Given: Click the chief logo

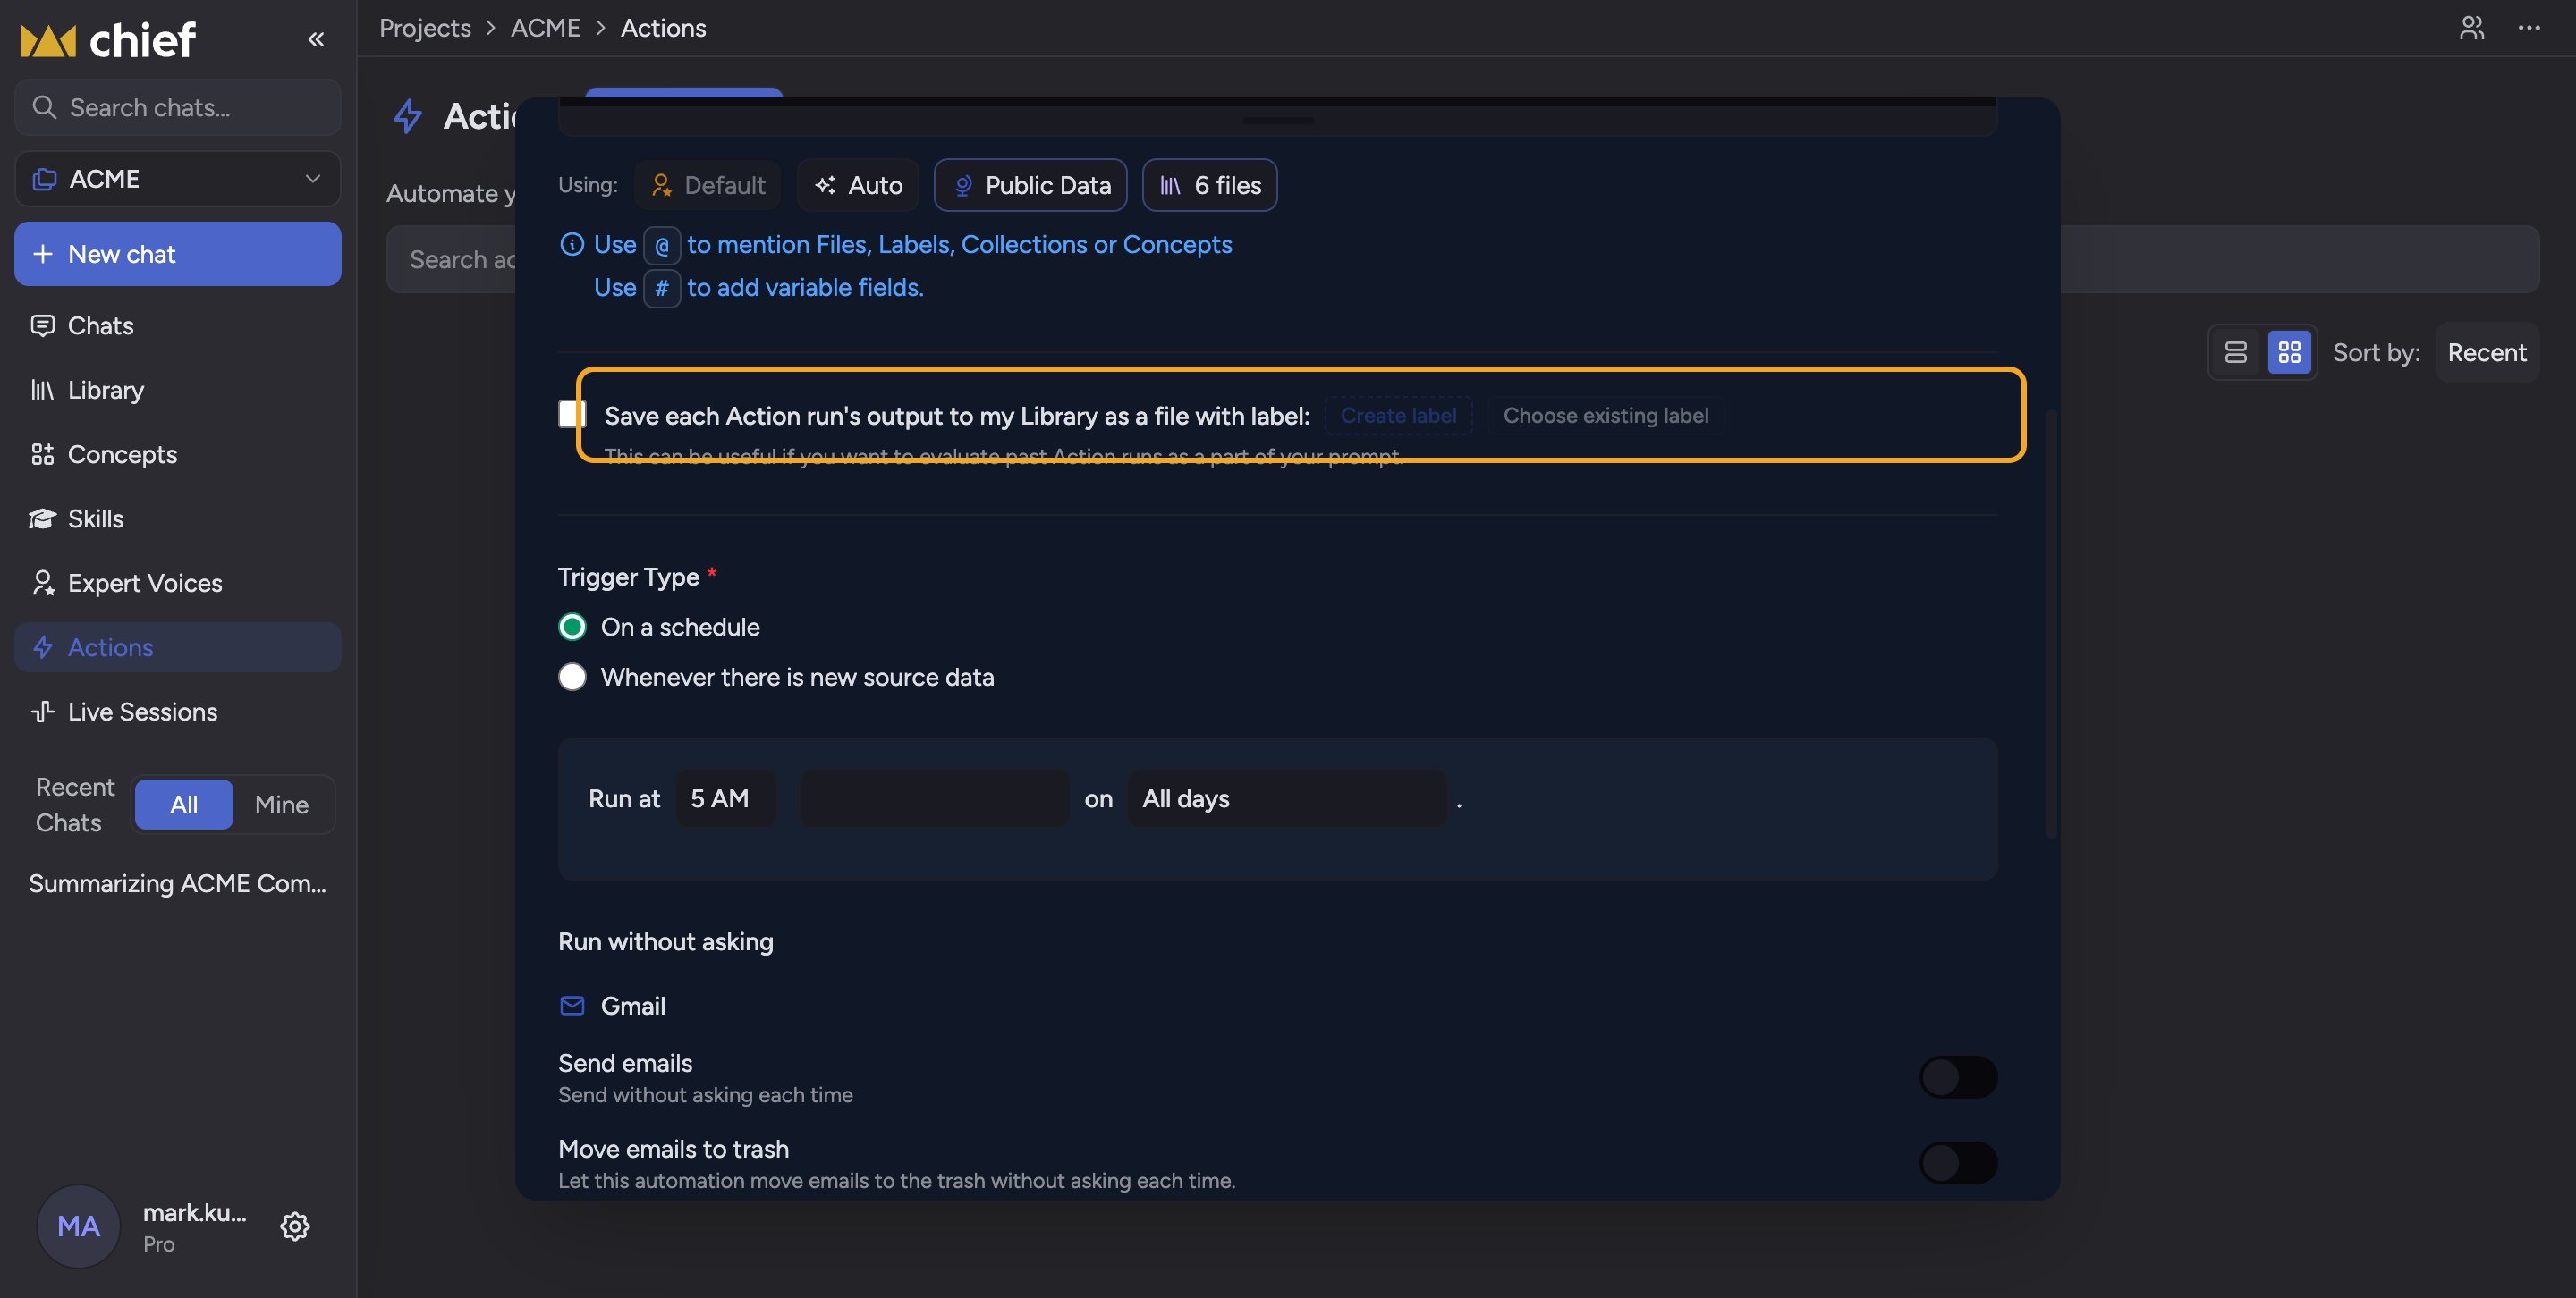Looking at the screenshot, I should click(108, 40).
